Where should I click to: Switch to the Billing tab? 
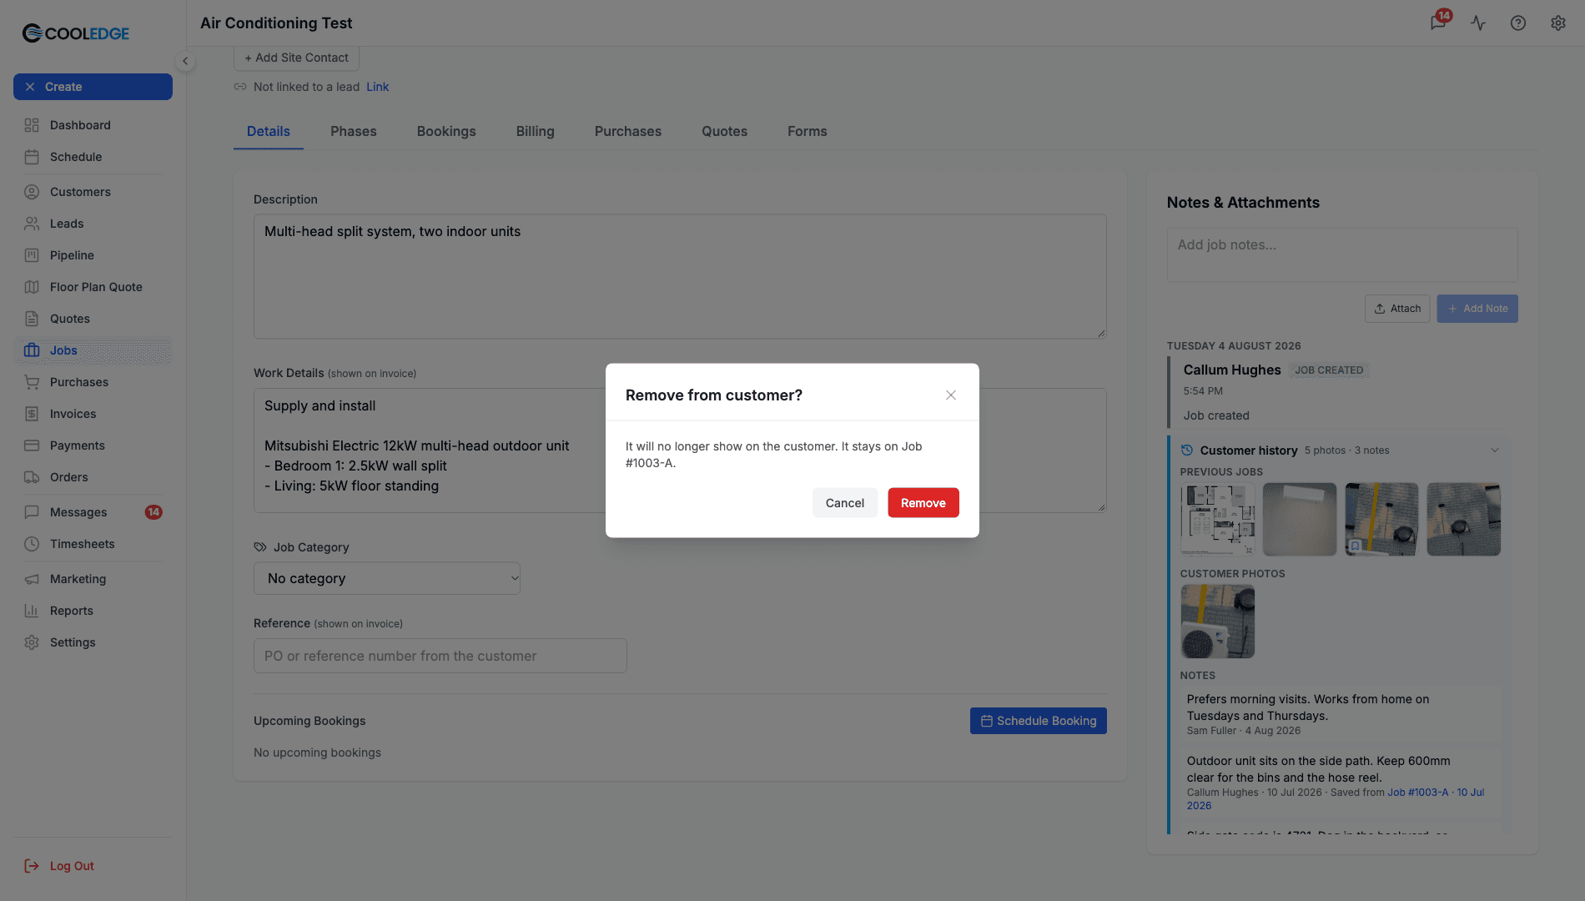pyautogui.click(x=536, y=132)
